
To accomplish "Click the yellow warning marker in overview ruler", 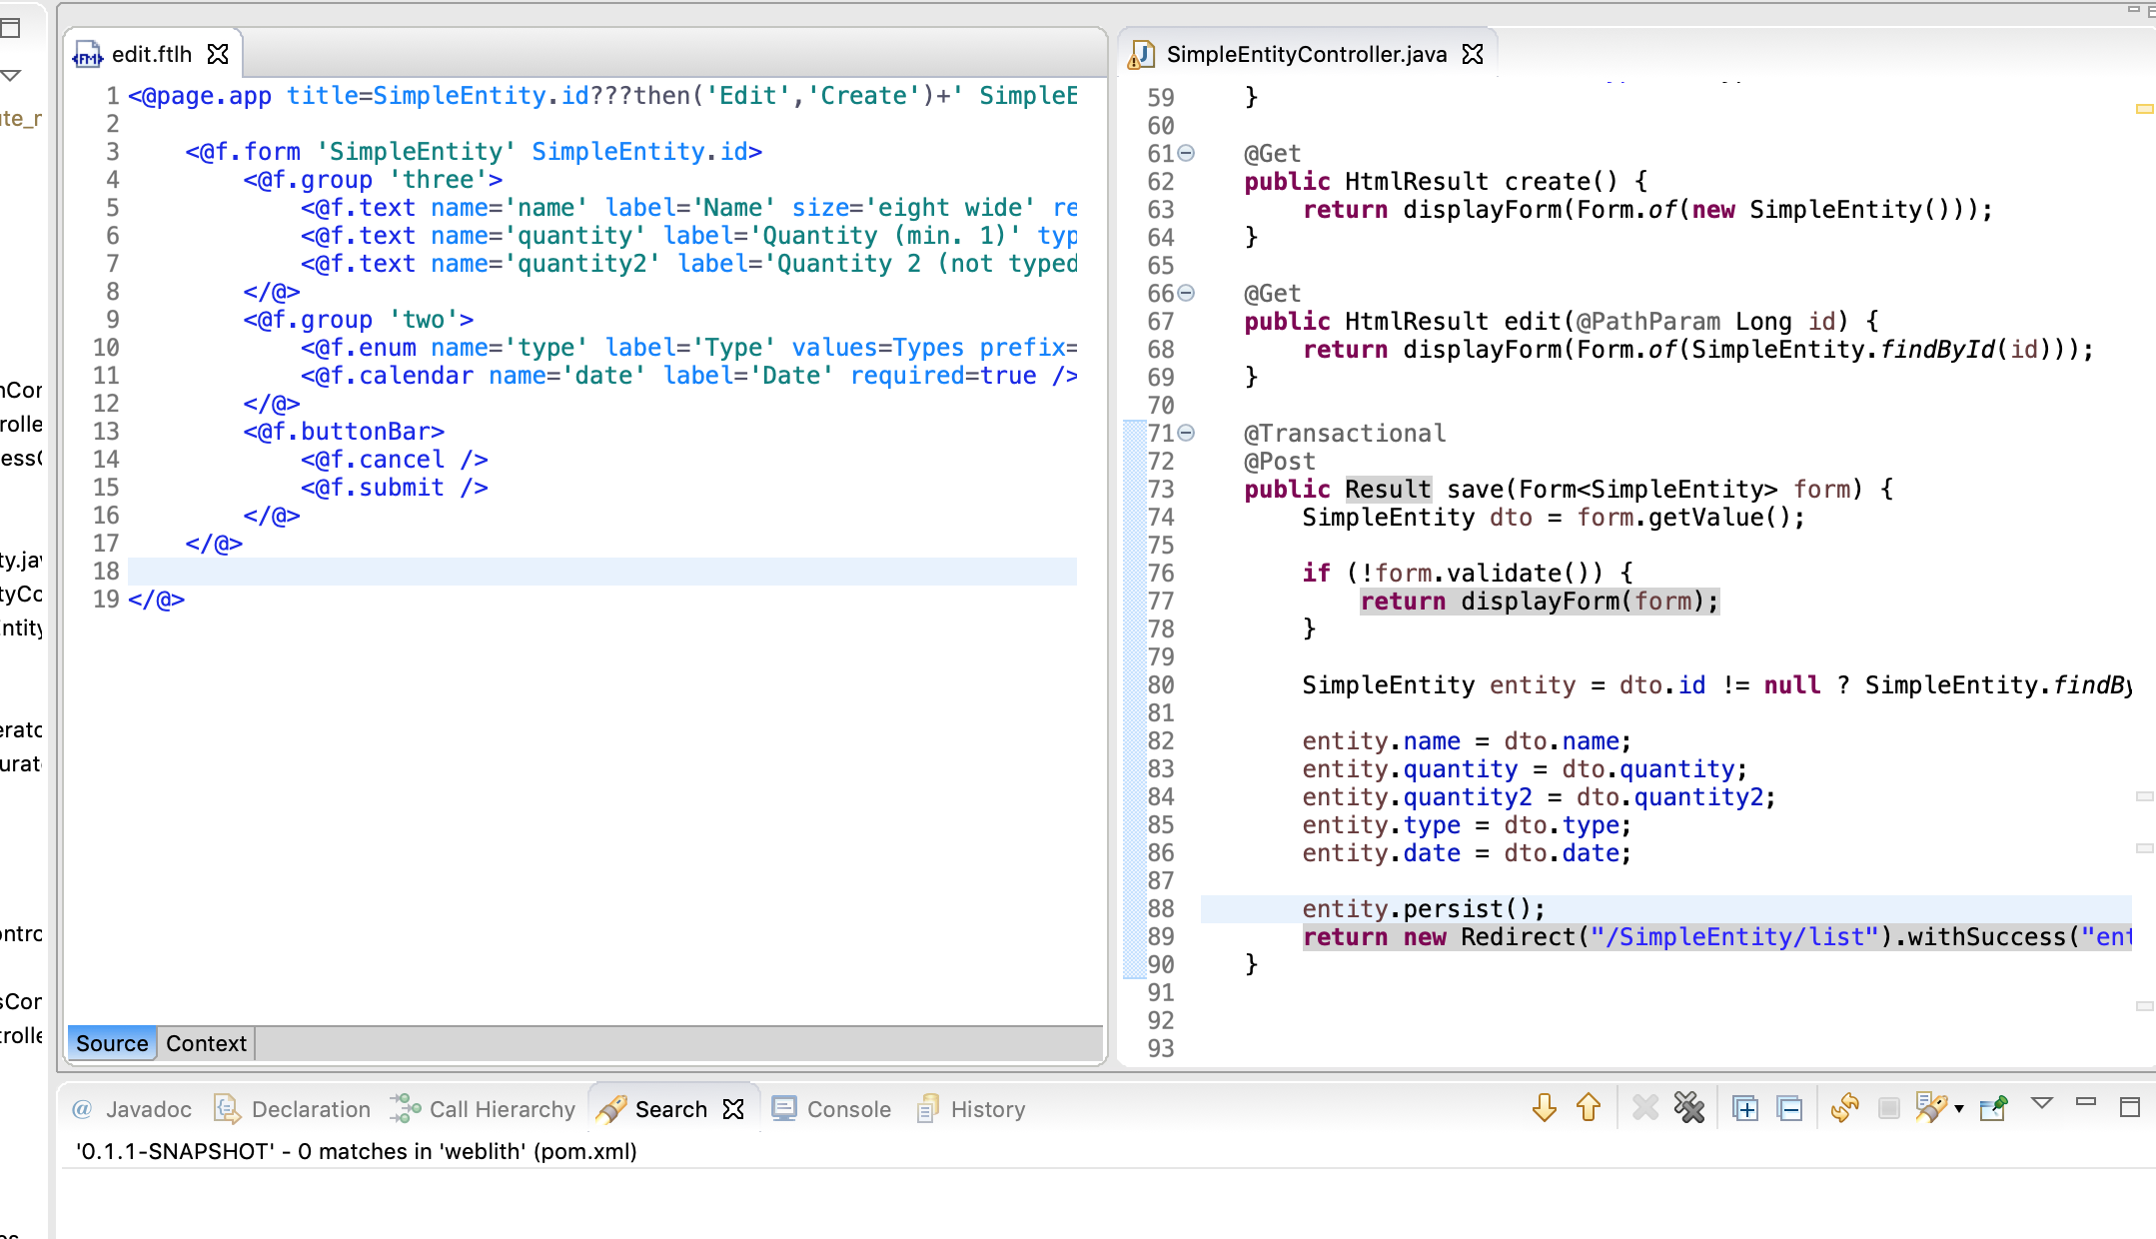I will point(2144,109).
